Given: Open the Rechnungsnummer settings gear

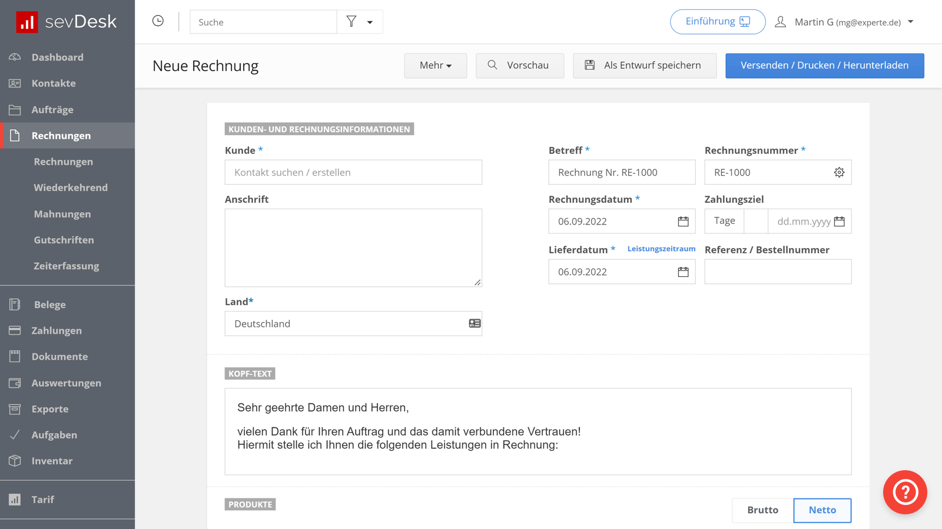Looking at the screenshot, I should coord(838,172).
